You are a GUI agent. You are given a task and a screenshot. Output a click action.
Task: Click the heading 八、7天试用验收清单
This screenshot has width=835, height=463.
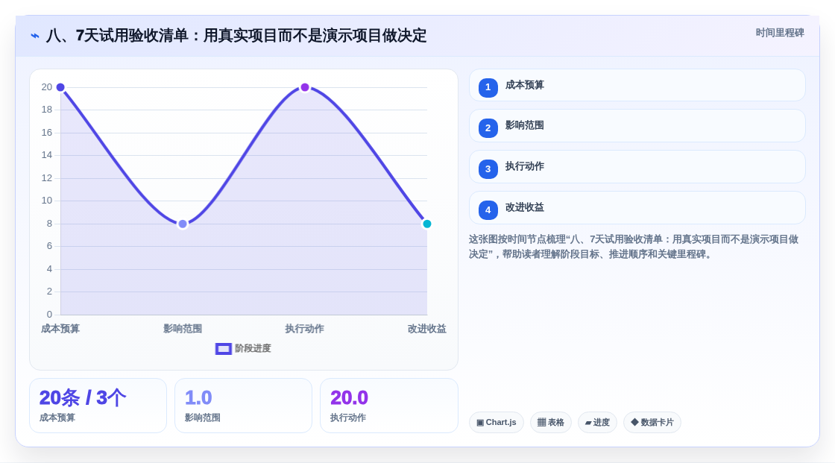tap(236, 36)
